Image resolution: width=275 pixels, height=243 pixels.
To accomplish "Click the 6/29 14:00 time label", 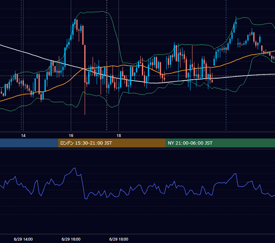I will click(x=23, y=239).
